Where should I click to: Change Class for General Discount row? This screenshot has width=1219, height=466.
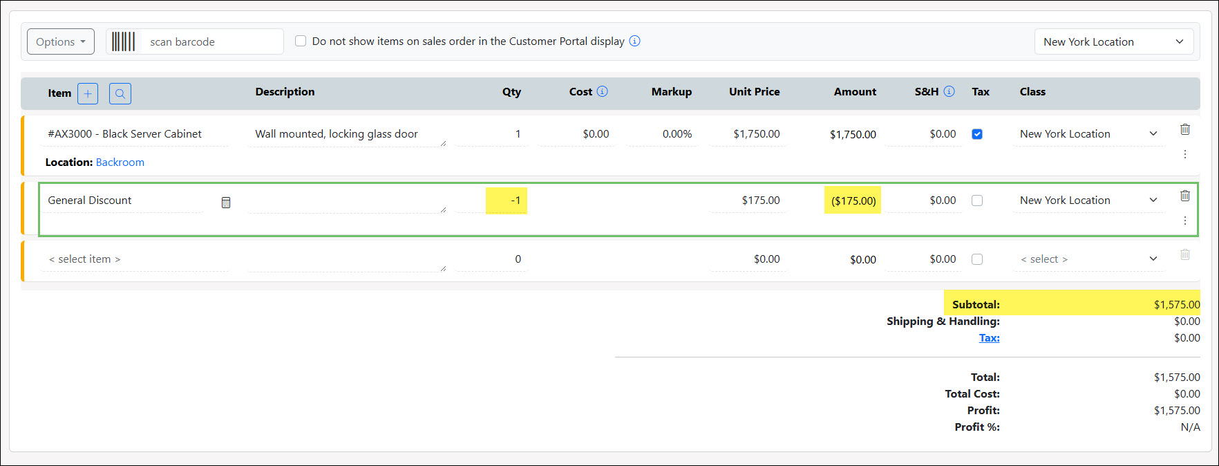coord(1089,201)
